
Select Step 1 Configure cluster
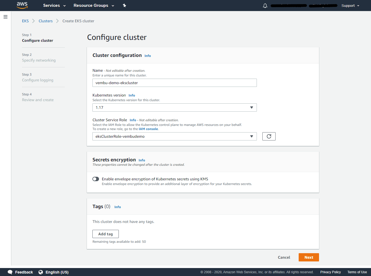[x=38, y=40]
